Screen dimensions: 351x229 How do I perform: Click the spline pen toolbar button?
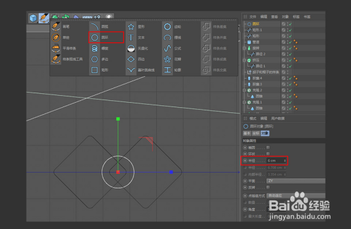pyautogui.click(x=44, y=18)
